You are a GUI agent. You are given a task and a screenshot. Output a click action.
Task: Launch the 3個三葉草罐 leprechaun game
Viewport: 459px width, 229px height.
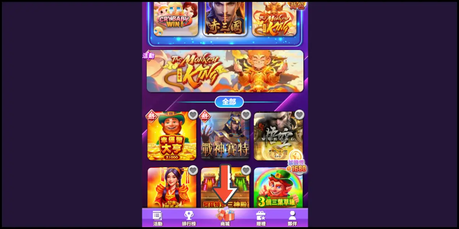[278, 188]
